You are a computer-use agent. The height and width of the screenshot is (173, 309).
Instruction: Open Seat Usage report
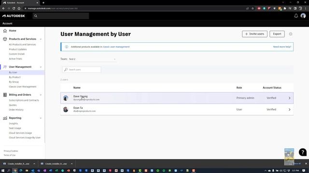[x=15, y=128]
